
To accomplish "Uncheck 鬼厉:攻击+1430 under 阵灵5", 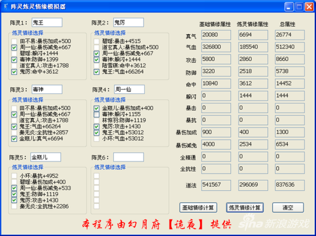I will [x=14, y=200].
